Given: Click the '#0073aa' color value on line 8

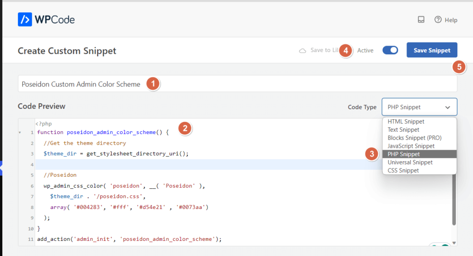Looking at the screenshot, I should 191,207.
